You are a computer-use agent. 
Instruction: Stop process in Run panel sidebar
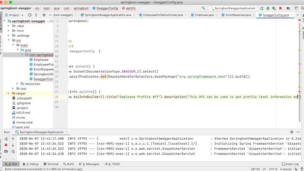click(6, 145)
